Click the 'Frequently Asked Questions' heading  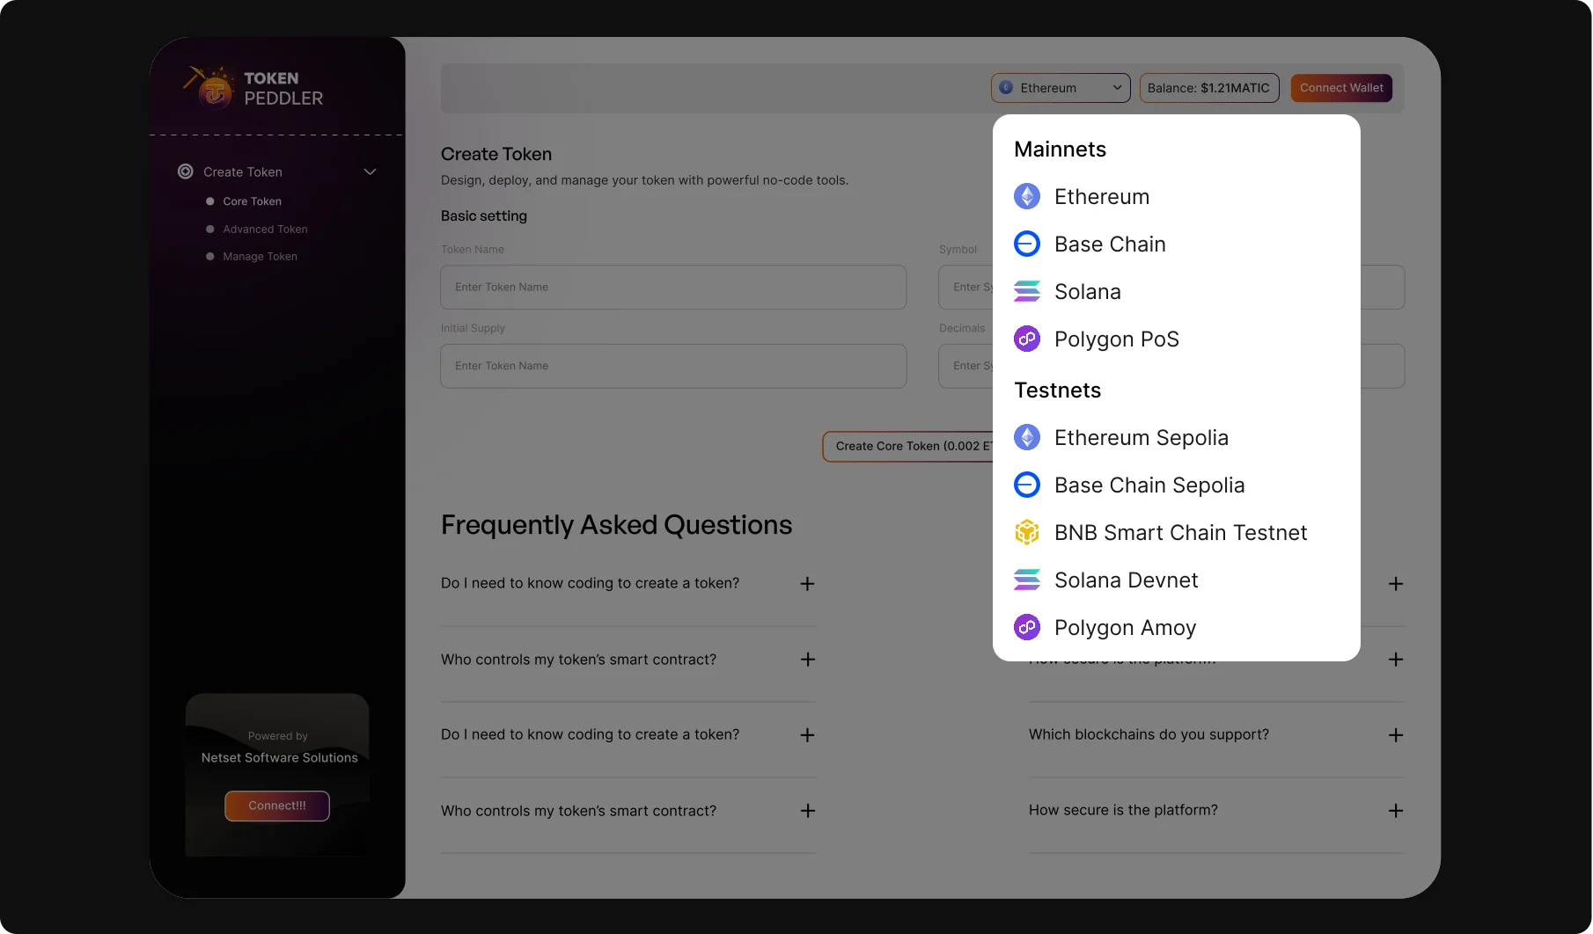[x=616, y=525]
